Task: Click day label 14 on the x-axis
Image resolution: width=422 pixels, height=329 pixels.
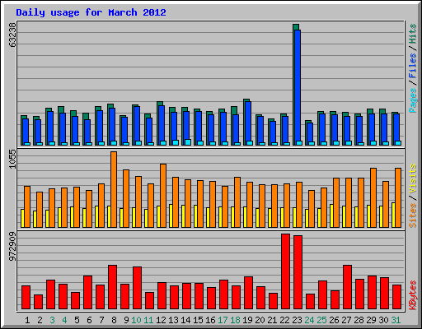Action: tap(185, 320)
